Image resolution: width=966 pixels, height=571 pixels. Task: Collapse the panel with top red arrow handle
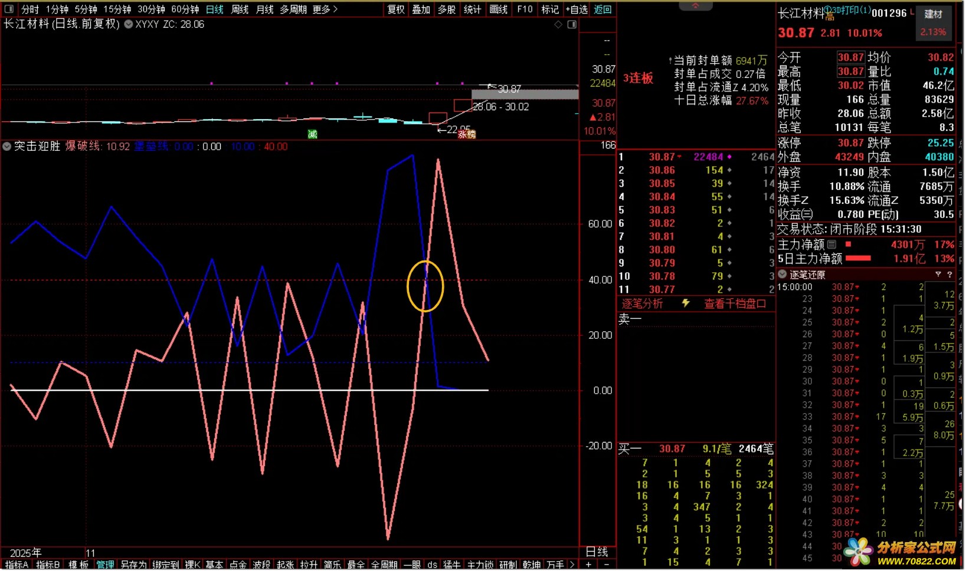[x=695, y=5]
